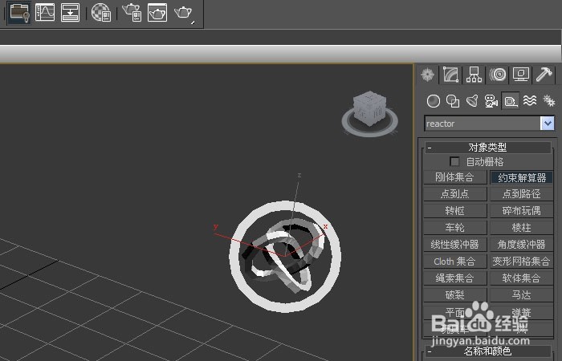
Task: Select the Space Warps category icon
Action: click(x=530, y=101)
